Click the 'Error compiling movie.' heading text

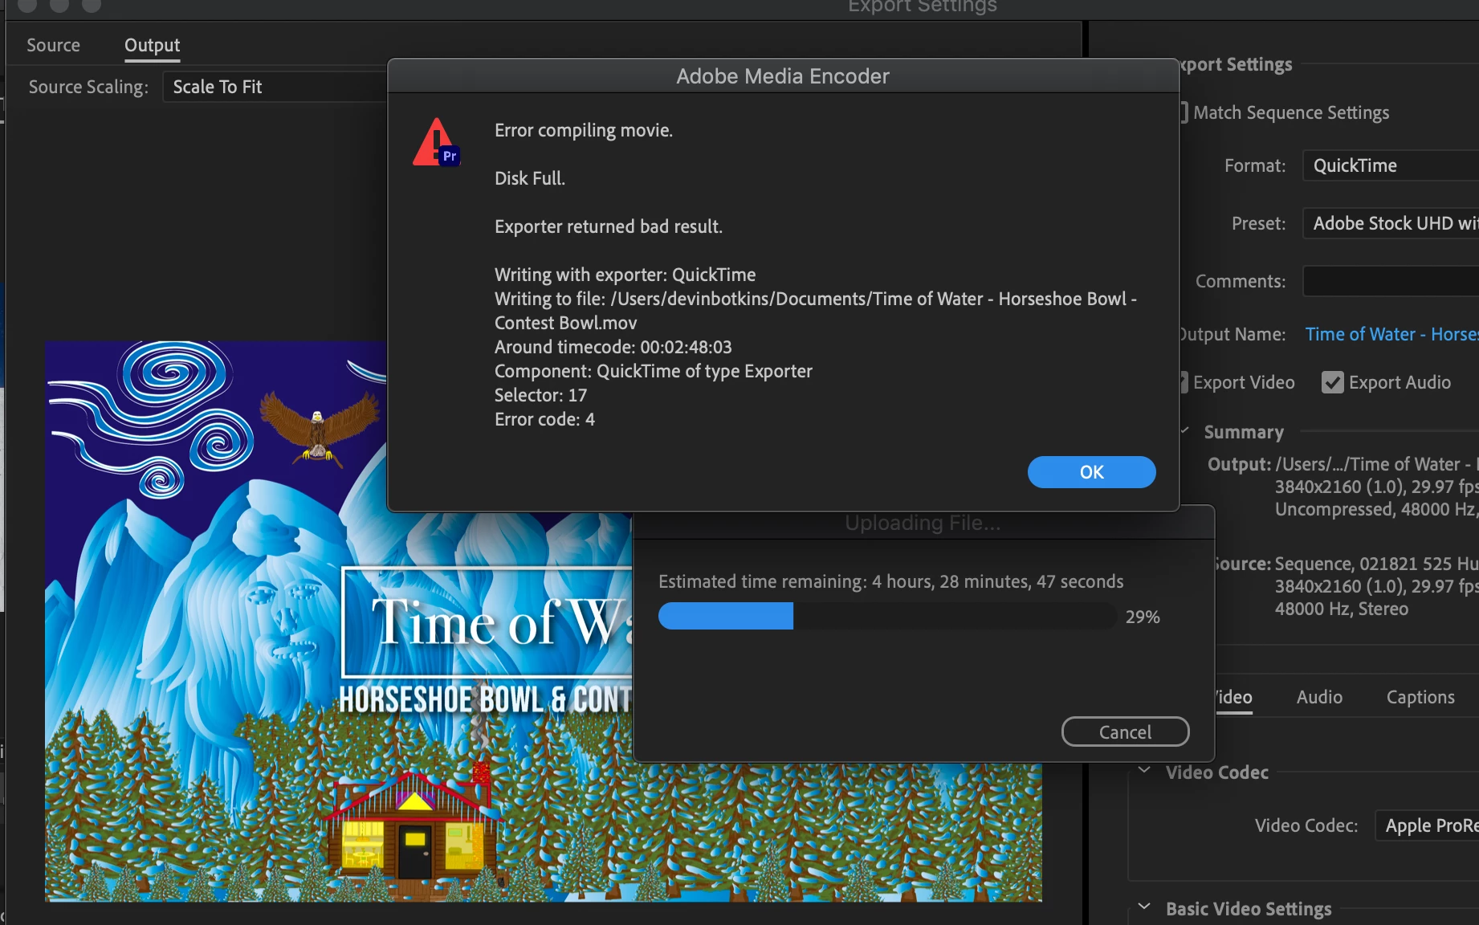tap(584, 130)
